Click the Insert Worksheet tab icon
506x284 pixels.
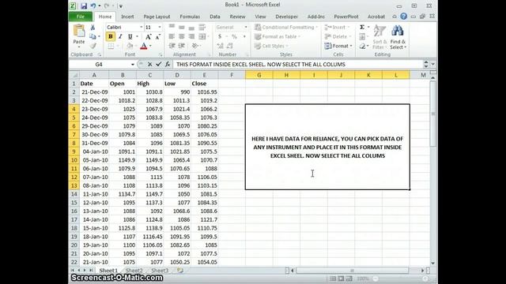[x=180, y=271]
